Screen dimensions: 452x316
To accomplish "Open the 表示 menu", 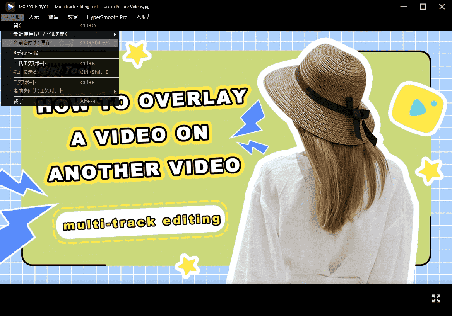I will (x=34, y=17).
